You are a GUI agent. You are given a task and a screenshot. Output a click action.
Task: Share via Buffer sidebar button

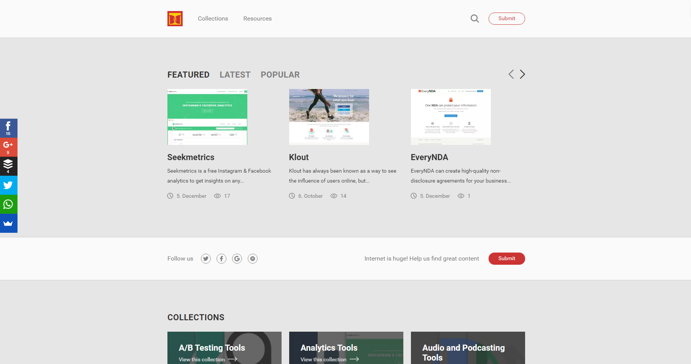pos(8,166)
